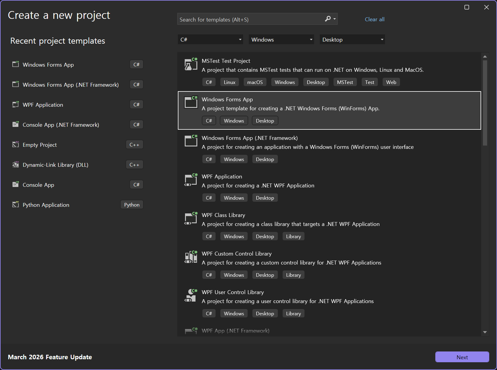Select WPF Custom Control Library template

point(329,264)
